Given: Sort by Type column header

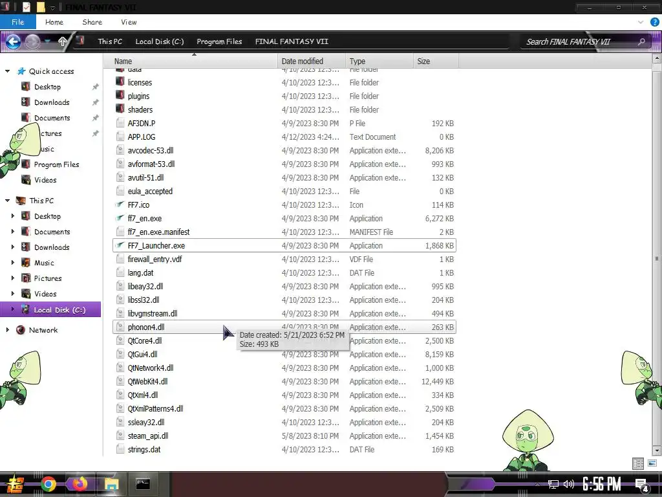Looking at the screenshot, I should coord(379,61).
